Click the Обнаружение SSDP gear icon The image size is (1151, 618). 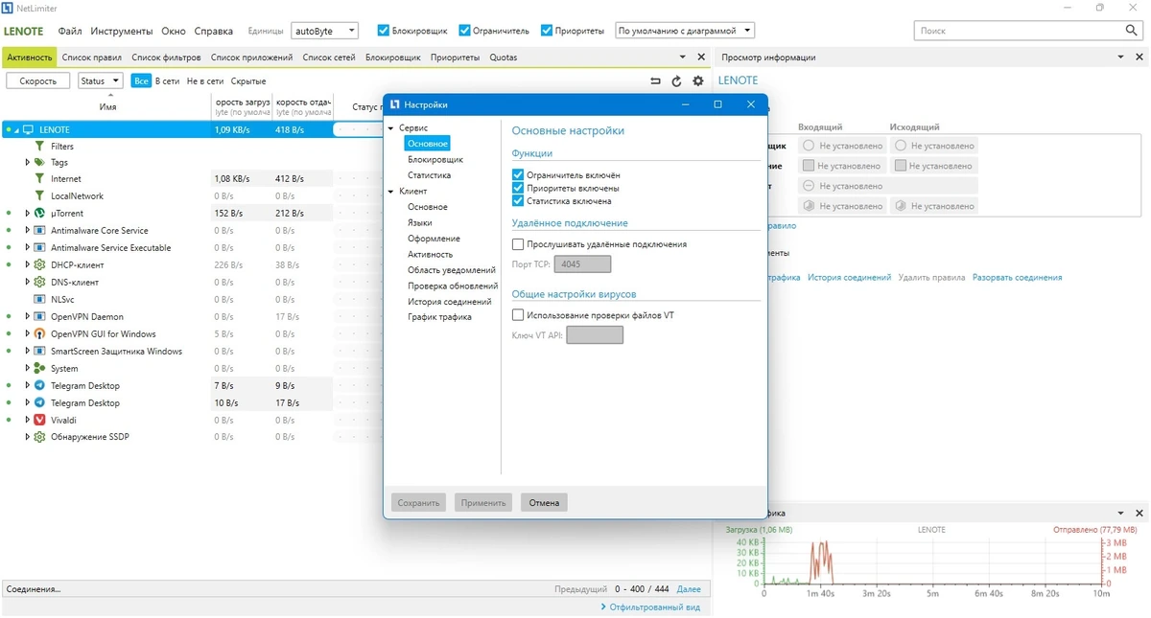[39, 437]
